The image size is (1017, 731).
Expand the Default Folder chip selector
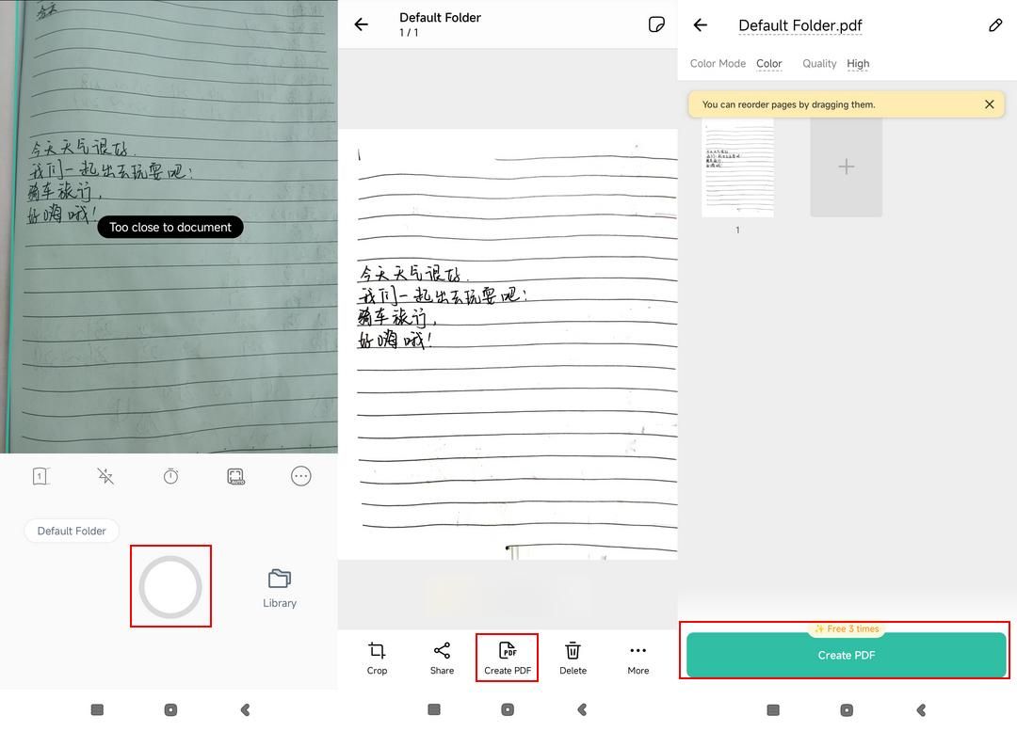point(71,531)
